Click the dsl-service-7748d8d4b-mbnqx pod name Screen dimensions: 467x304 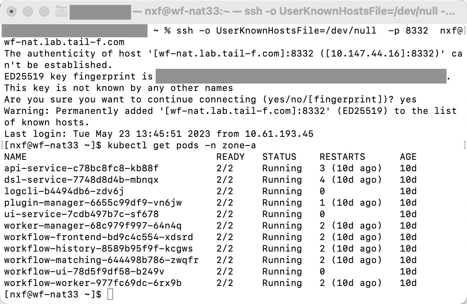tap(81, 180)
